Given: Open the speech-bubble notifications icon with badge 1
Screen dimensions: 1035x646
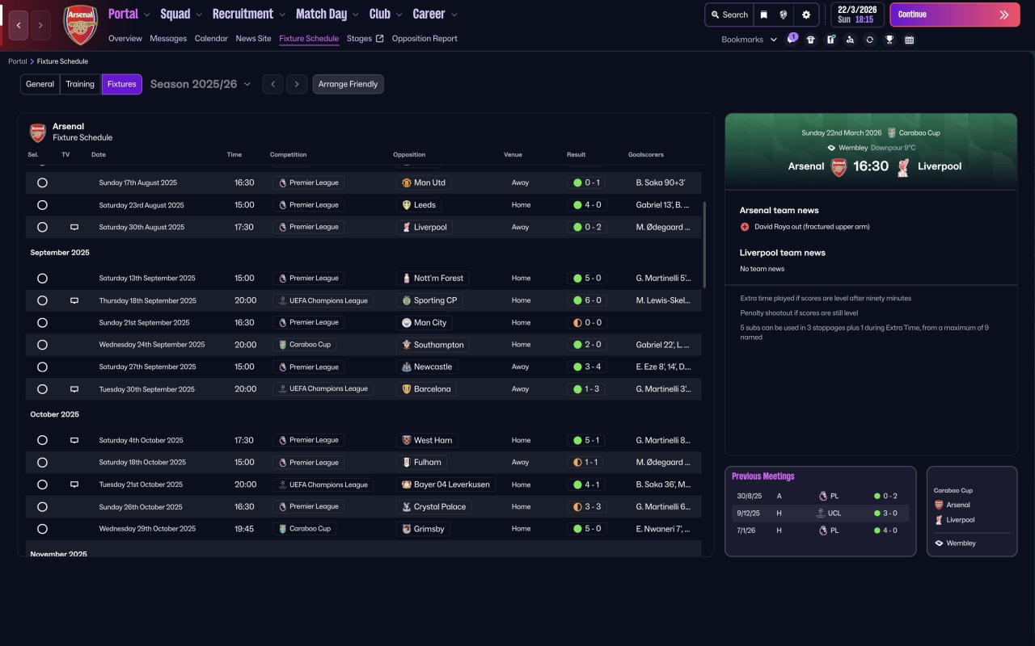Looking at the screenshot, I should [x=792, y=40].
